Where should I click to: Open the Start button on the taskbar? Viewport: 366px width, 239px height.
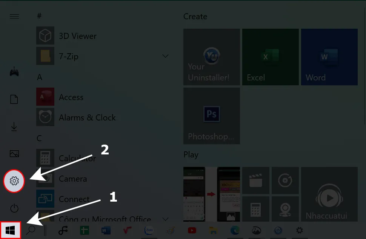(x=10, y=229)
